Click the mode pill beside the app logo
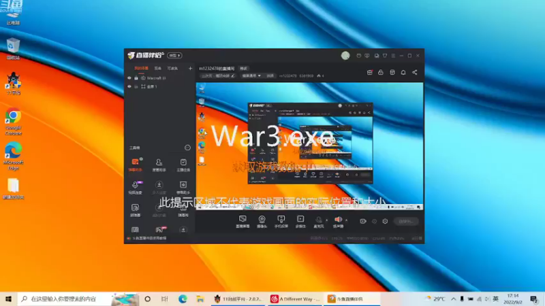This screenshot has width=545, height=306. [x=174, y=56]
